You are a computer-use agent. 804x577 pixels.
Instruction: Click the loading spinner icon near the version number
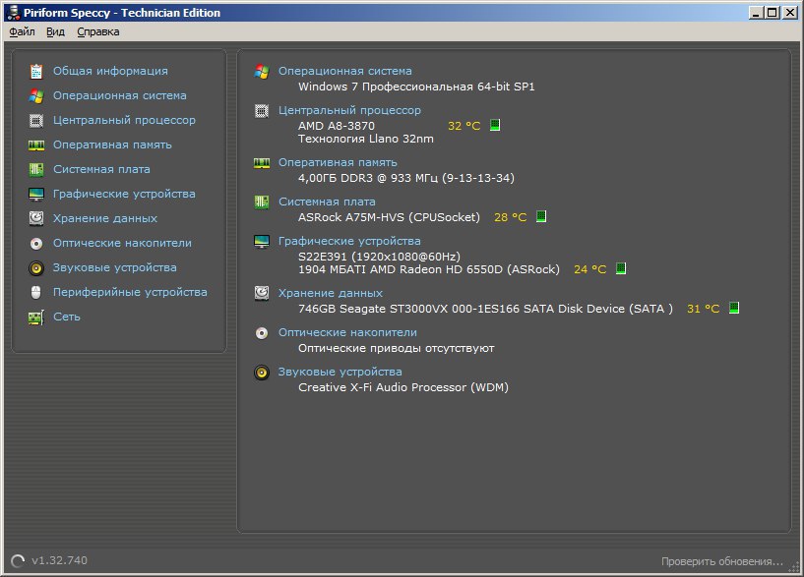(18, 561)
